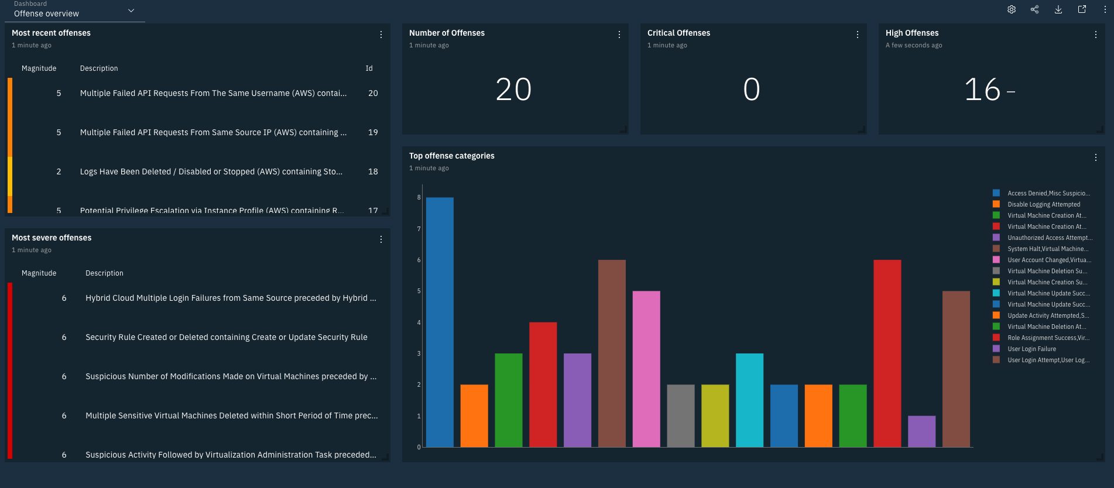1114x488 pixels.
Task: Select 'Hybrid Cloud Multiple Login Failures' offense row
Action: 197,298
